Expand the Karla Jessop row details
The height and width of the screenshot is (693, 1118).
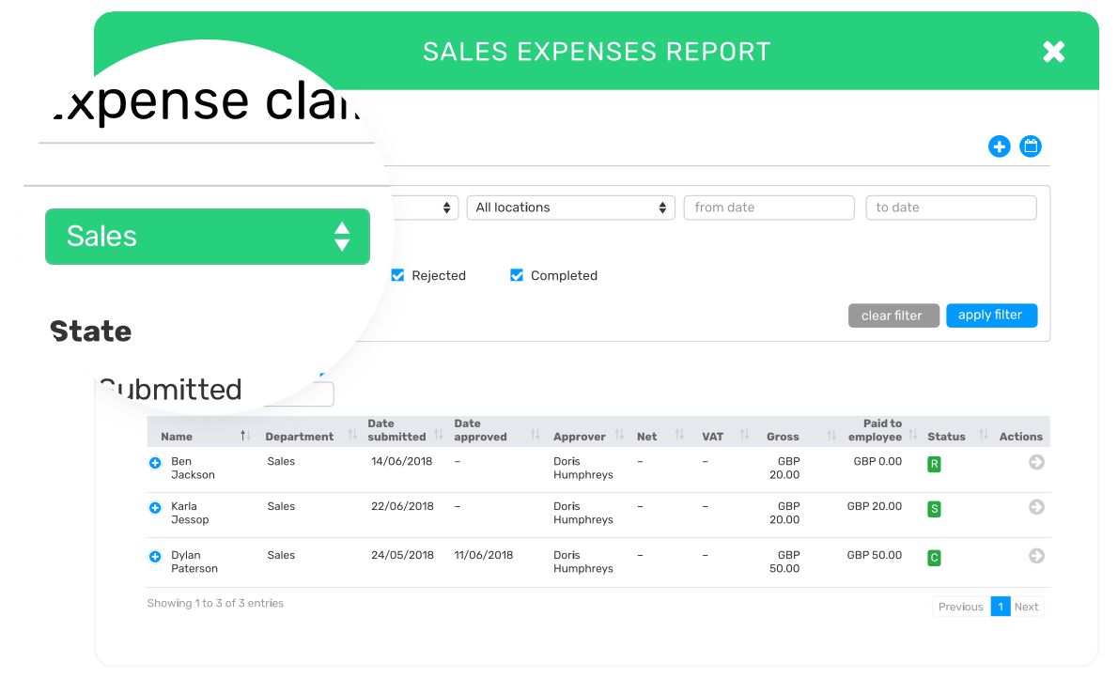pyautogui.click(x=155, y=508)
